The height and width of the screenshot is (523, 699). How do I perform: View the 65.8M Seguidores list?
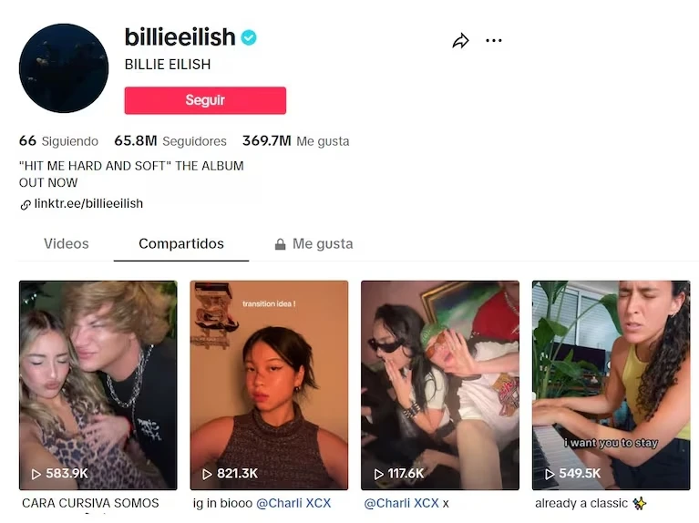point(170,141)
